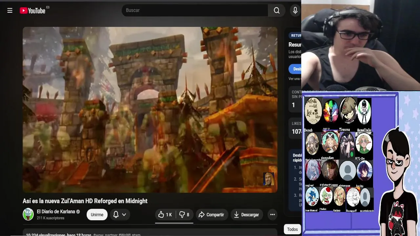Click the Compartir share button
This screenshot has width=420, height=236.
(x=212, y=215)
